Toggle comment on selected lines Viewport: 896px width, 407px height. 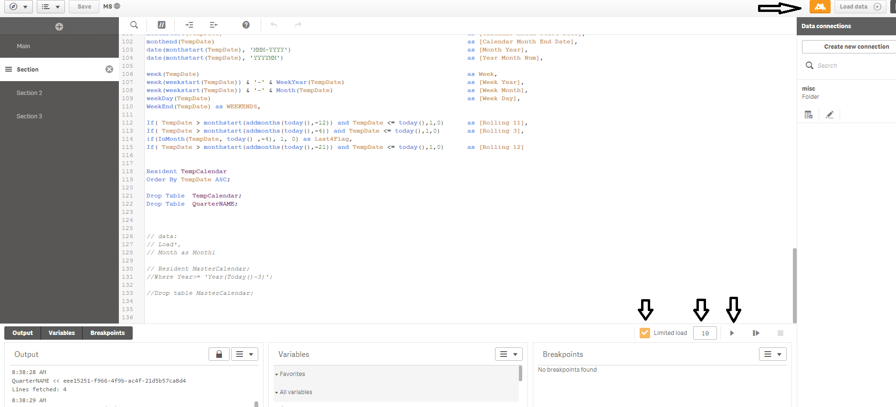pos(162,25)
